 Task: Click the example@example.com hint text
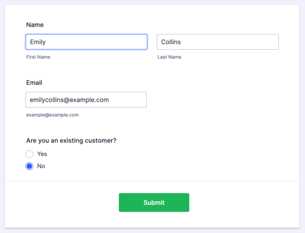(x=52, y=115)
